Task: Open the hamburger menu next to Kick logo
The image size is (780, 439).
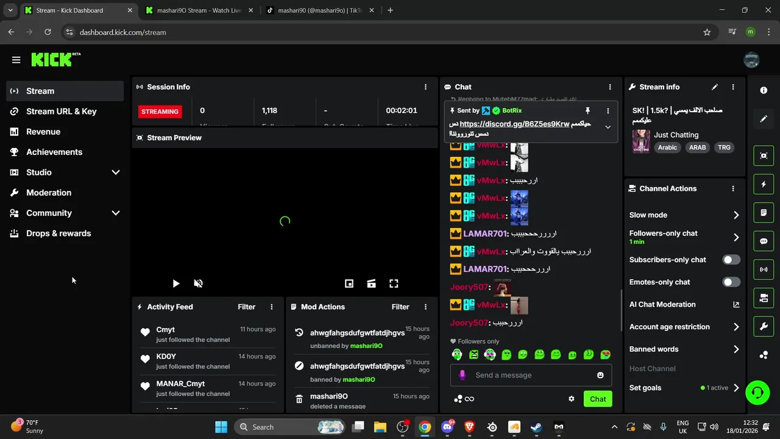Action: point(16,60)
